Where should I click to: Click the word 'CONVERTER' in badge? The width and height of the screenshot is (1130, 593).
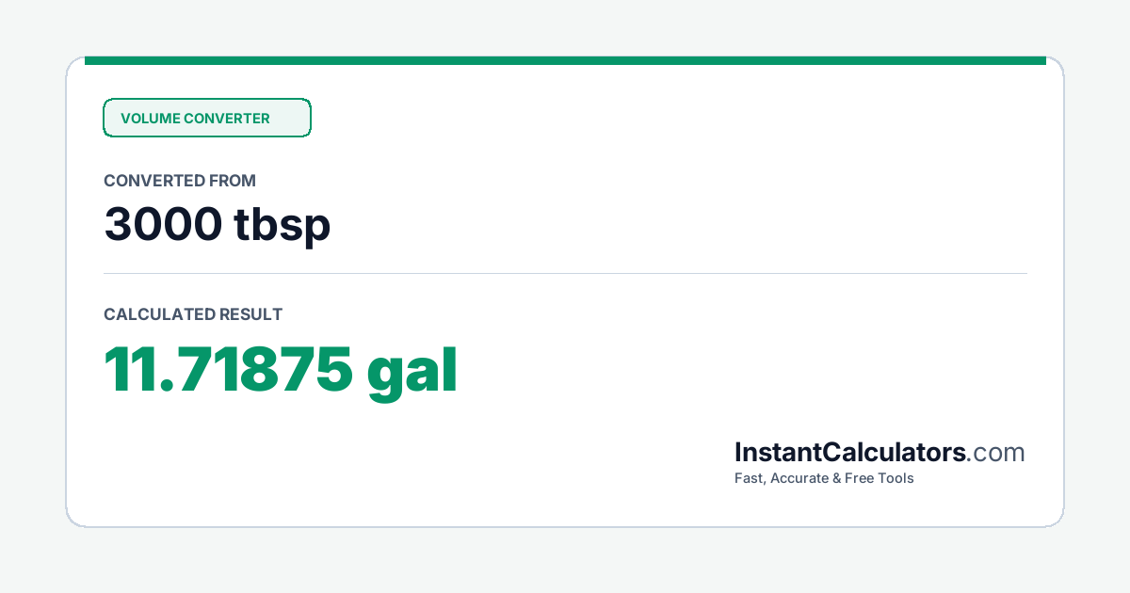point(227,119)
